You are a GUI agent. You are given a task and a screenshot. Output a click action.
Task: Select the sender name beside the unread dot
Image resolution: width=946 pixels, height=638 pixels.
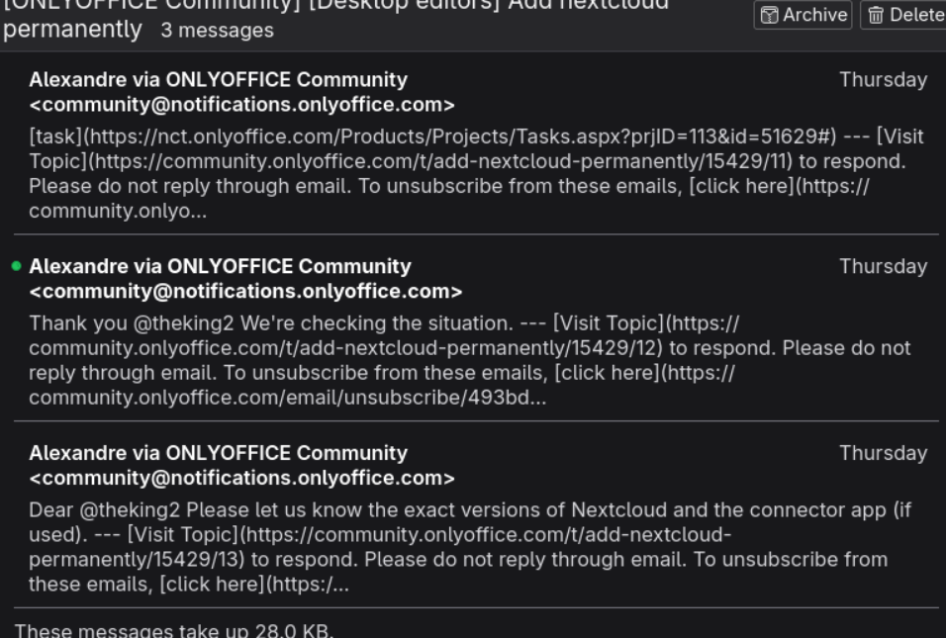click(x=220, y=266)
